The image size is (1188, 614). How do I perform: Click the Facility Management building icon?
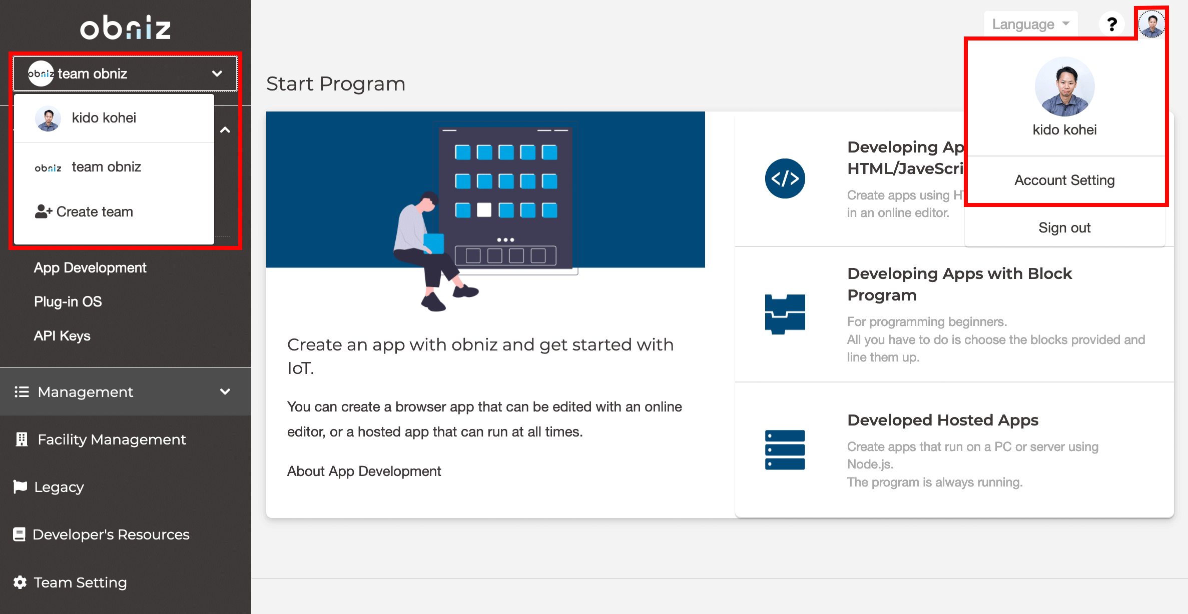coord(21,439)
